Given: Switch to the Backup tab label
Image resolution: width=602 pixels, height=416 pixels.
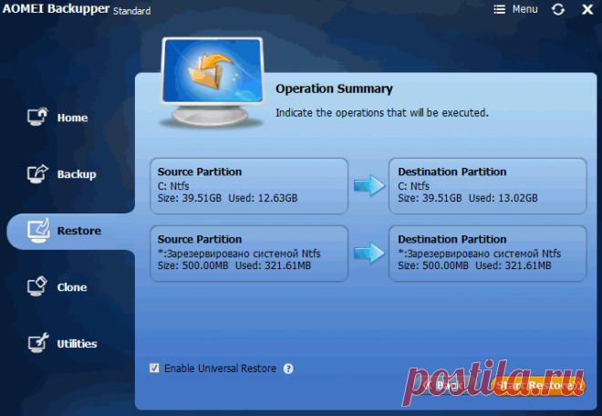Looking at the screenshot, I should [x=77, y=174].
